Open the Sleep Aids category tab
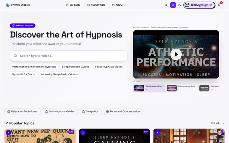The height and width of the screenshot is (143, 229). 90,111
